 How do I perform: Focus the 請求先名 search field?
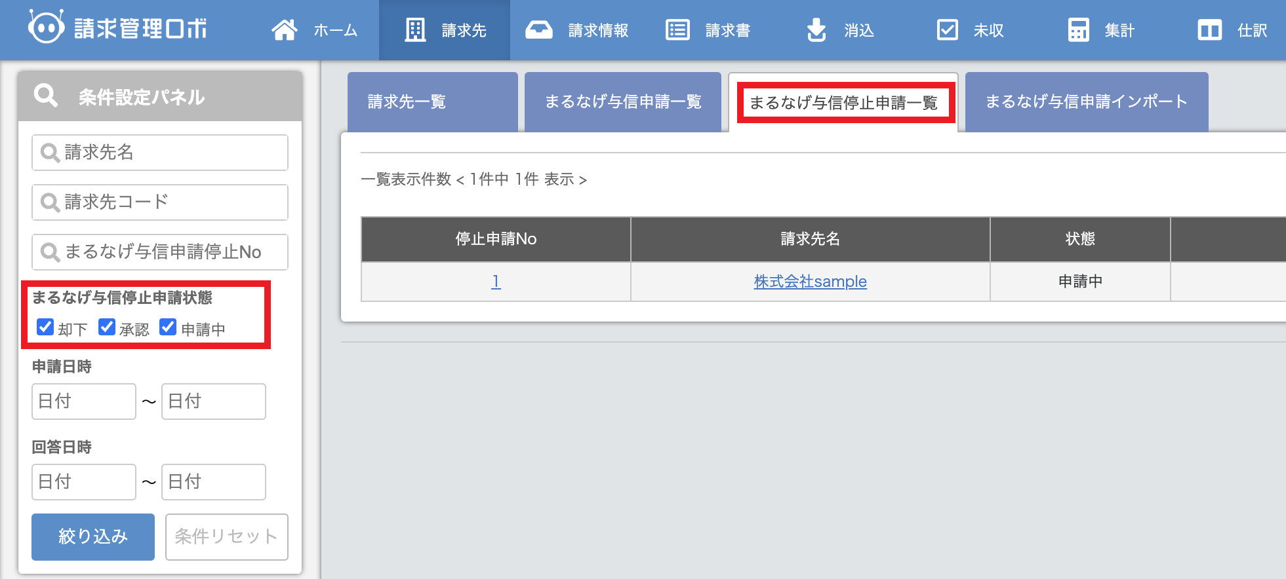(x=160, y=153)
